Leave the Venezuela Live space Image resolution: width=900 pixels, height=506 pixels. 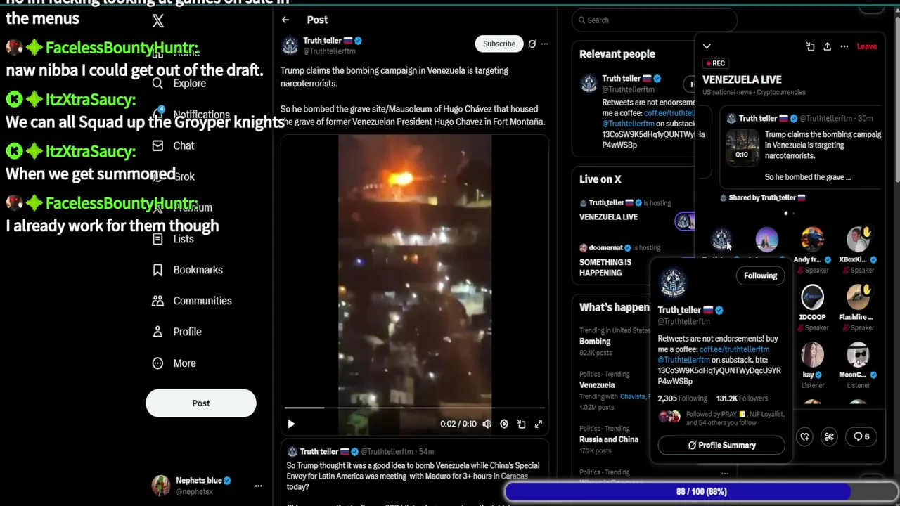pos(866,46)
